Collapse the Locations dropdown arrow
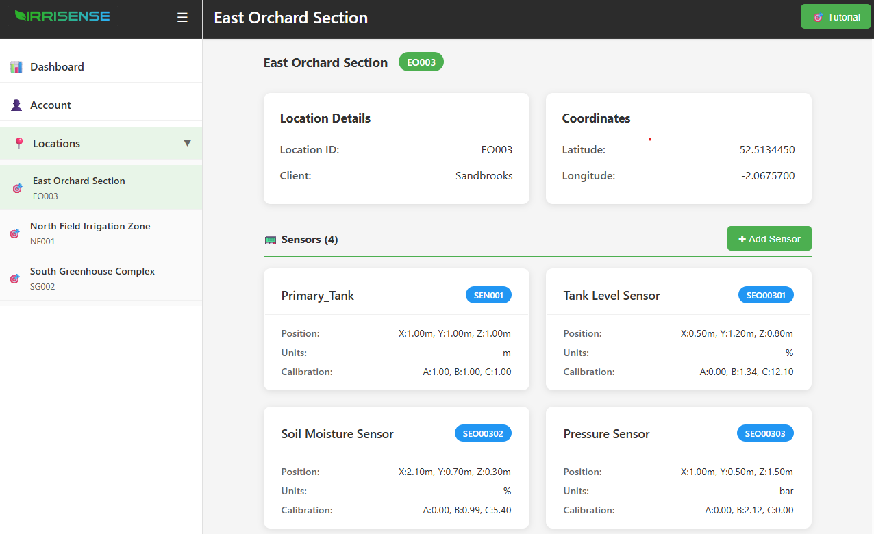Viewport: 874px width, 534px height. tap(188, 143)
